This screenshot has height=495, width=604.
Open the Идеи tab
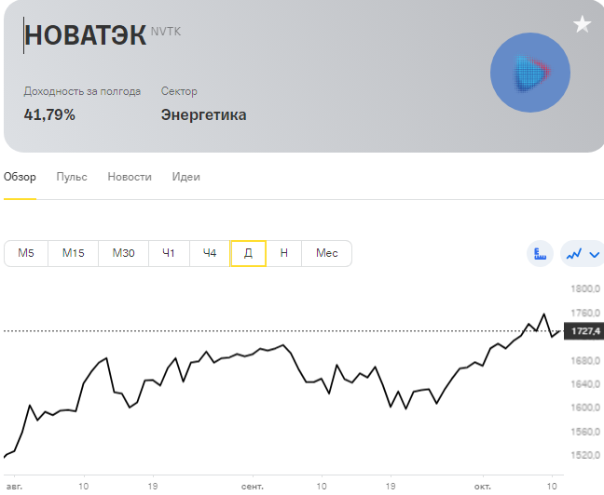(186, 177)
